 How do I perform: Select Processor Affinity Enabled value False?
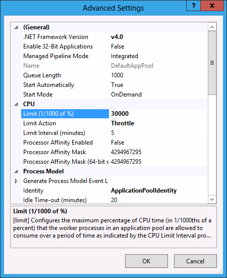[x=118, y=143]
